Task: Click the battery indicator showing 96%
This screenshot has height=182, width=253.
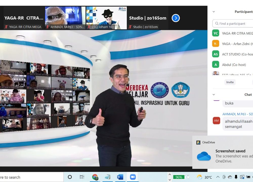Action: (x=179, y=177)
